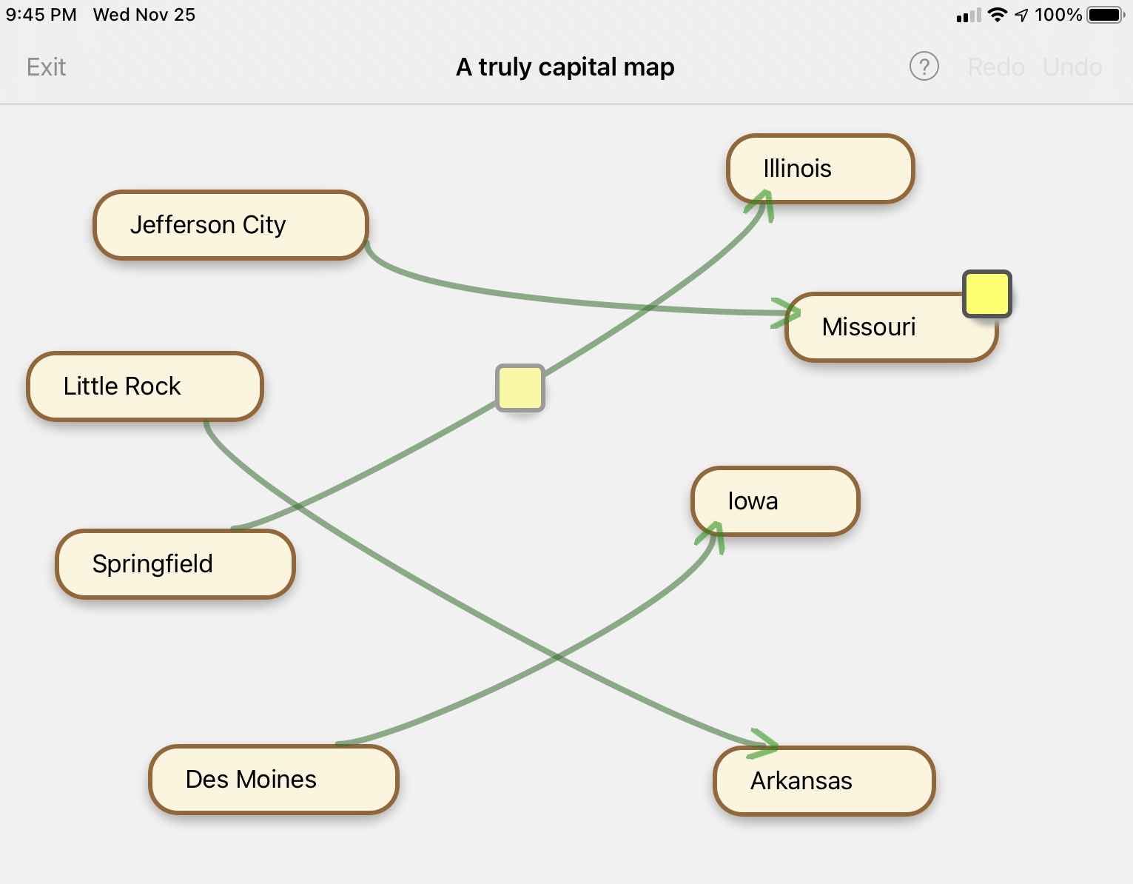Select the Illinois node
Screen dimensions: 1133x884
(820, 168)
